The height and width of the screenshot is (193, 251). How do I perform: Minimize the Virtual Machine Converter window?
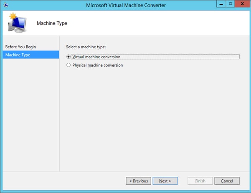tap(221, 4)
